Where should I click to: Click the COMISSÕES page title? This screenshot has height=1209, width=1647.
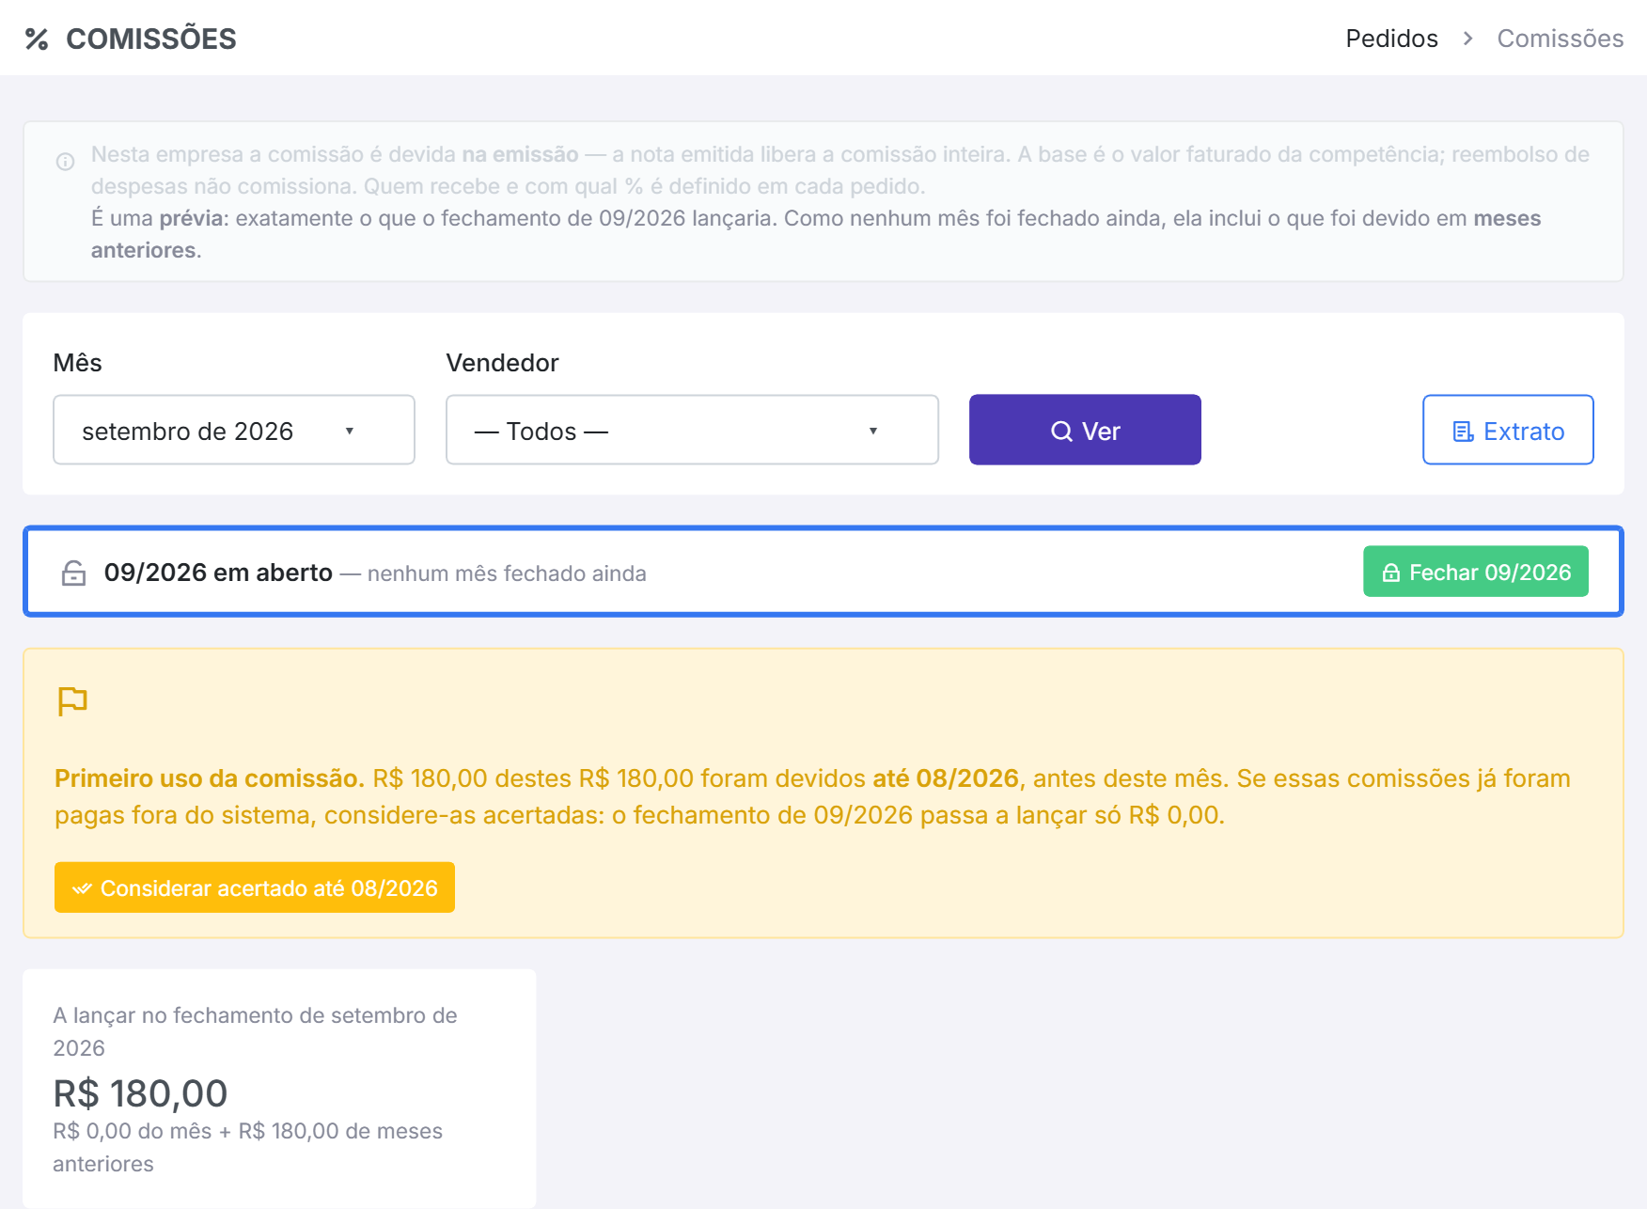150,39
